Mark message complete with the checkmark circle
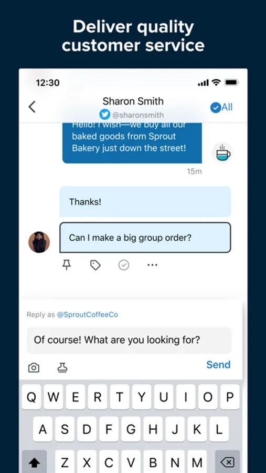Screen dimensions: 266x473 click(123, 265)
